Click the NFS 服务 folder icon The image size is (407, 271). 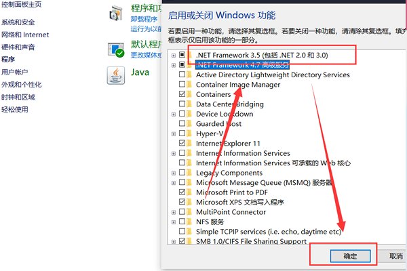pos(189,222)
